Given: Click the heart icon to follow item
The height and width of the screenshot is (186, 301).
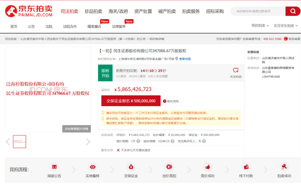Looking at the screenshot, I should tap(236, 70).
